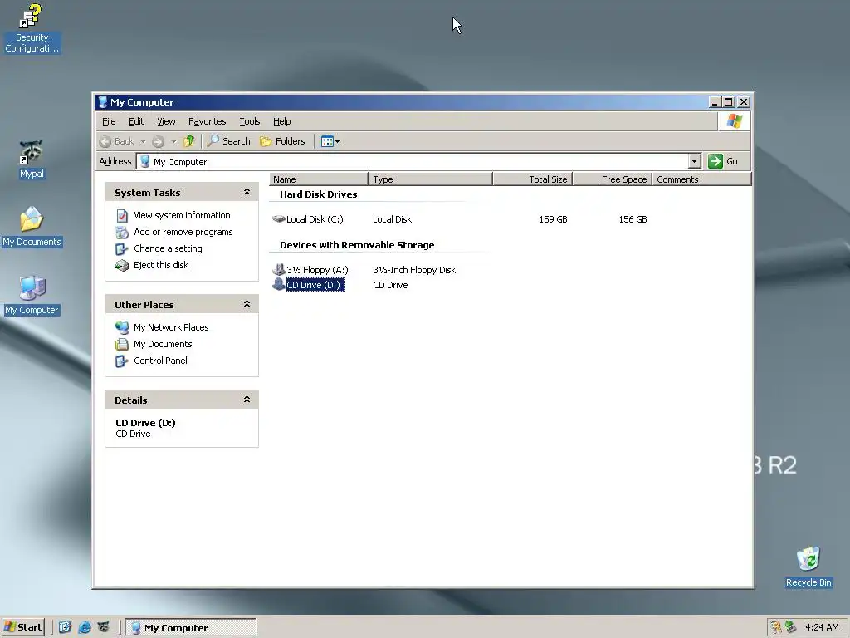Collapse the Other Places panel

pyautogui.click(x=247, y=304)
